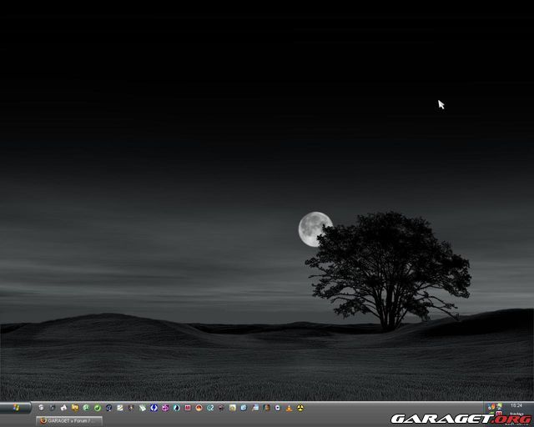Open the yellow folder-style quick launch icon
This screenshot has width=534, height=427.
(74, 408)
